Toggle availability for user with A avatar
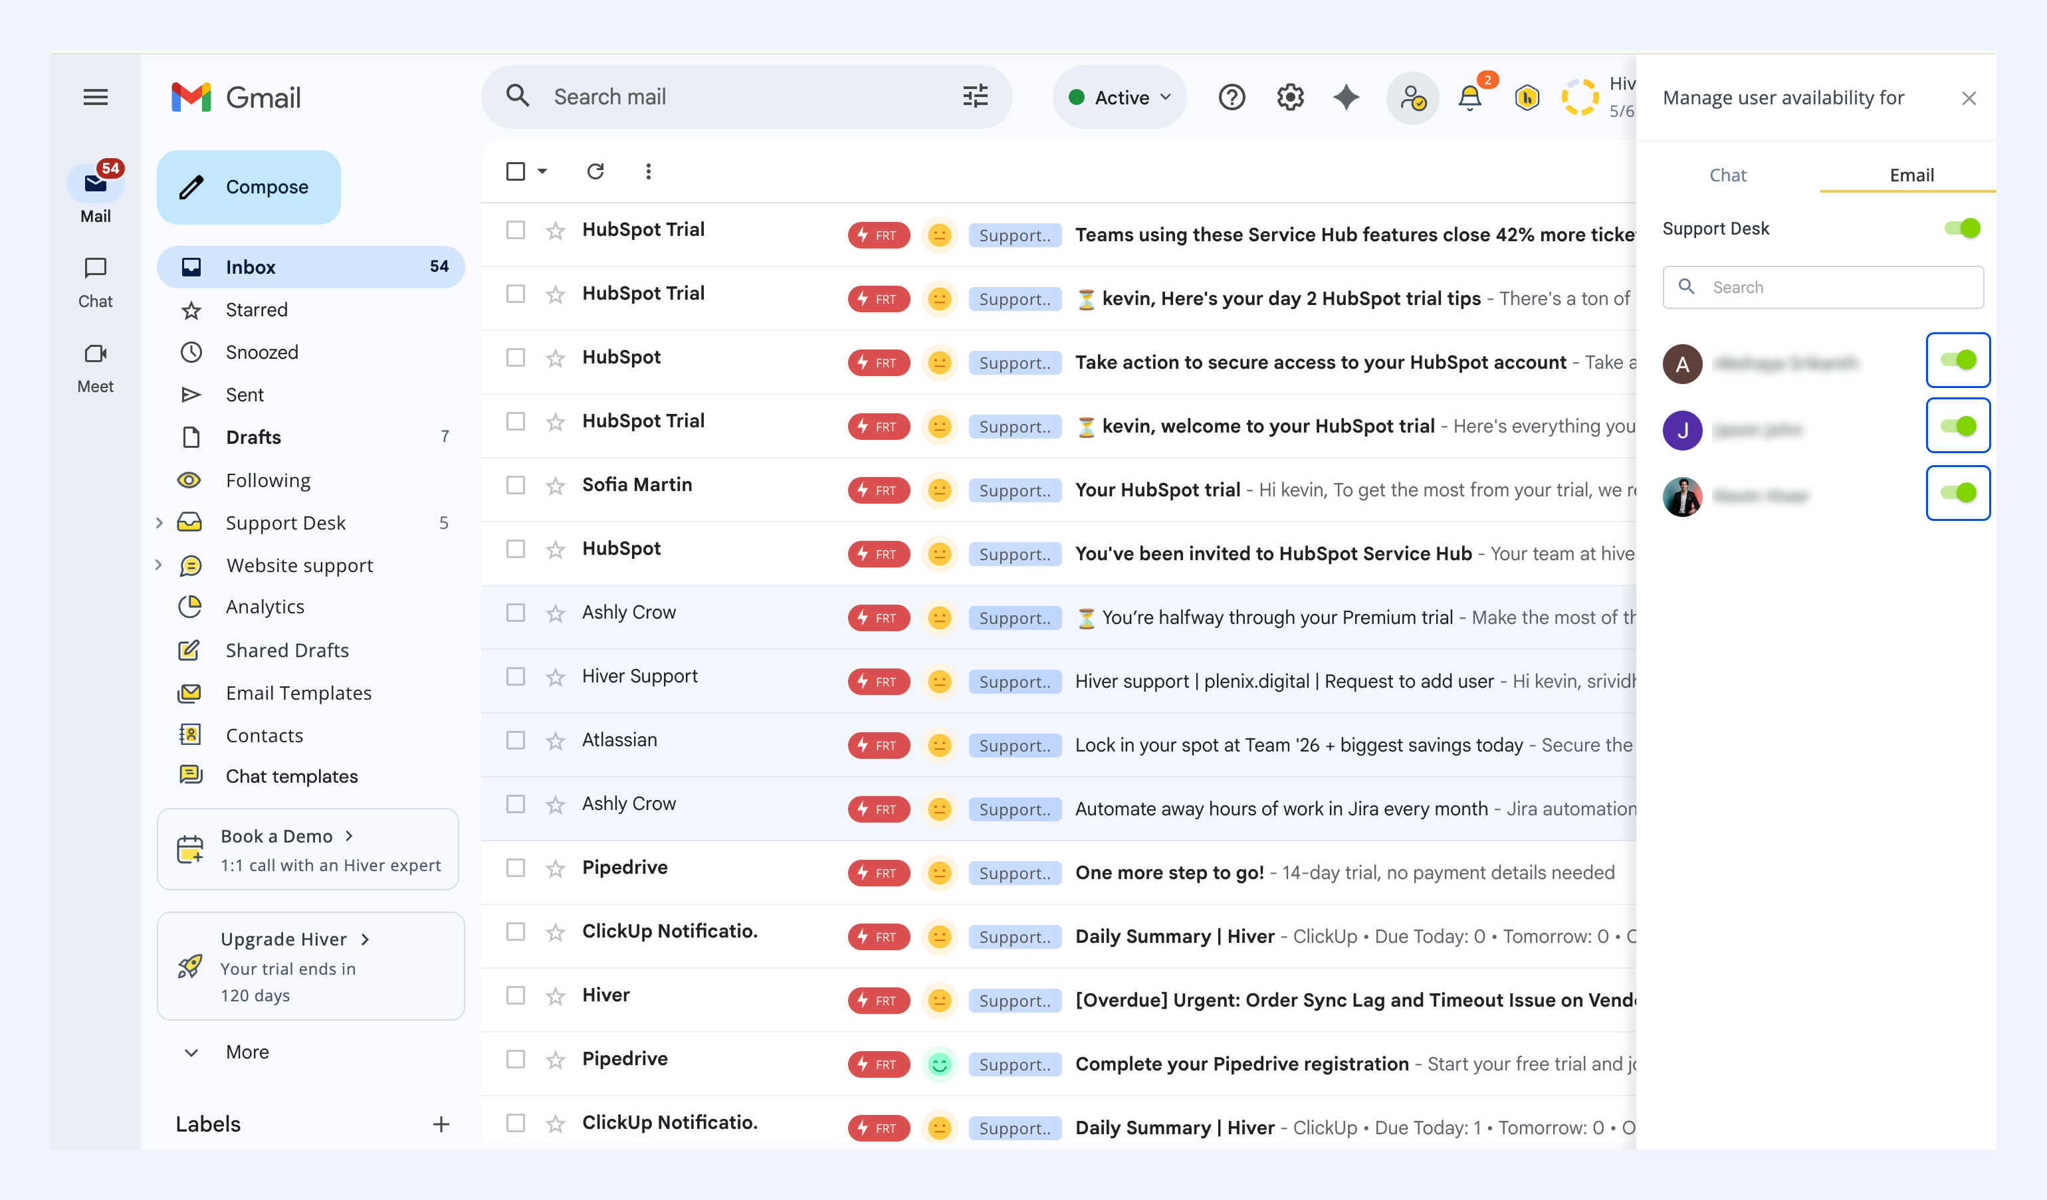The image size is (2047, 1200). 1958,359
